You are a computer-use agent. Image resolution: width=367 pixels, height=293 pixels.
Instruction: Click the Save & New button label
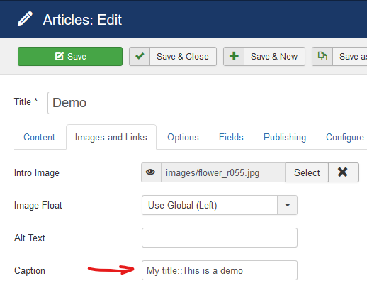click(274, 57)
